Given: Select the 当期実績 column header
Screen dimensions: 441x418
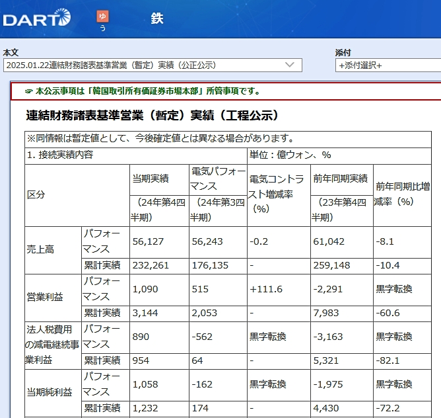Looking at the screenshot, I should tap(151, 179).
